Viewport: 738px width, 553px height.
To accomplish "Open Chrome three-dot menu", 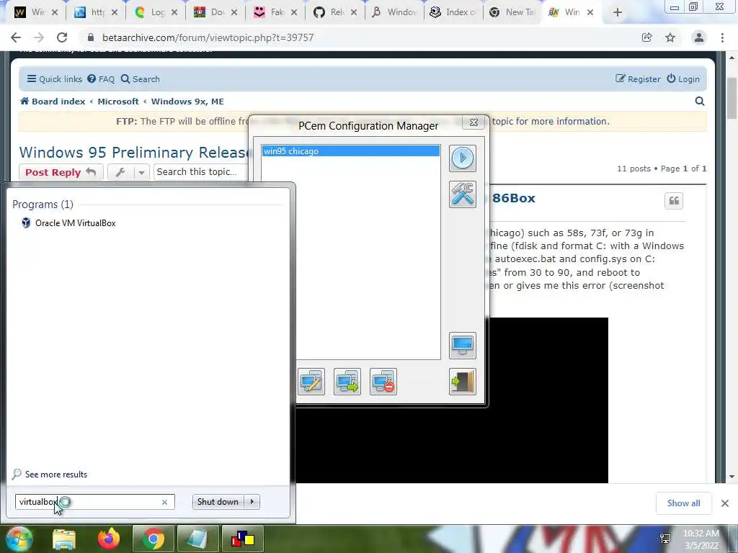I will pyautogui.click(x=722, y=37).
